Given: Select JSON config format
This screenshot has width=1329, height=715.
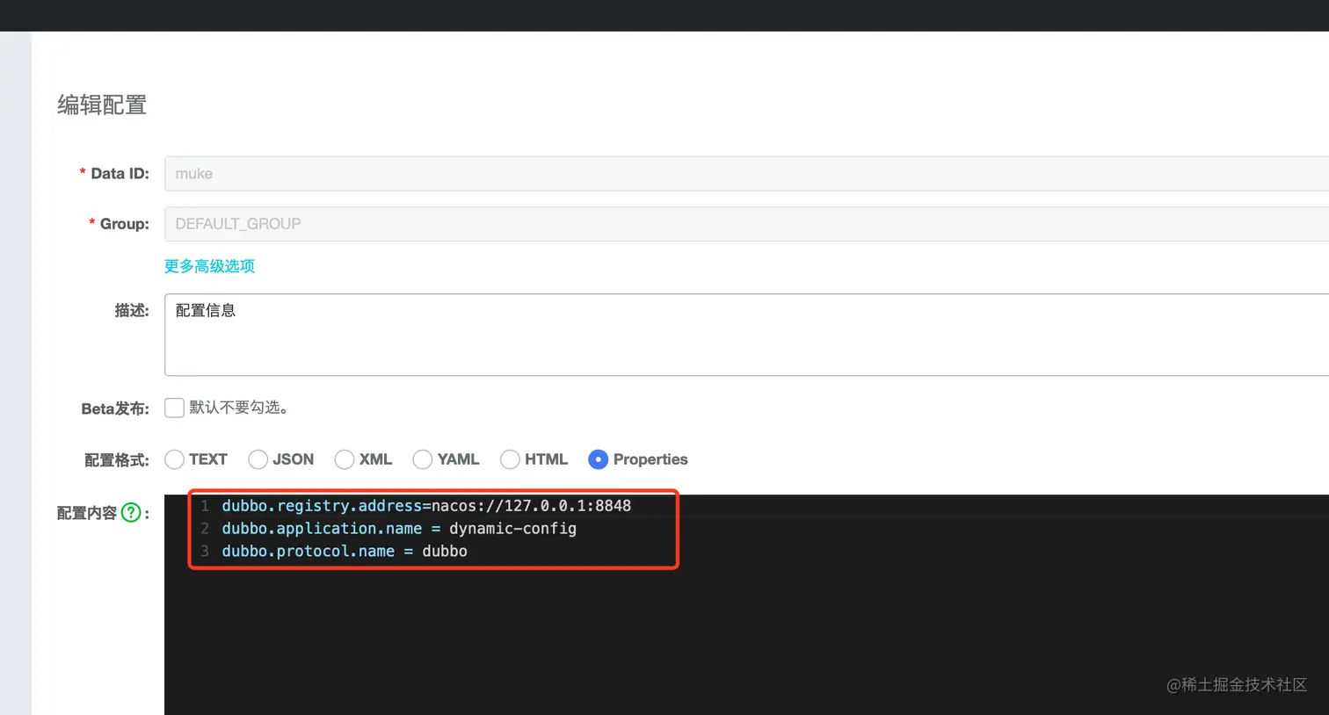Looking at the screenshot, I should tap(258, 459).
